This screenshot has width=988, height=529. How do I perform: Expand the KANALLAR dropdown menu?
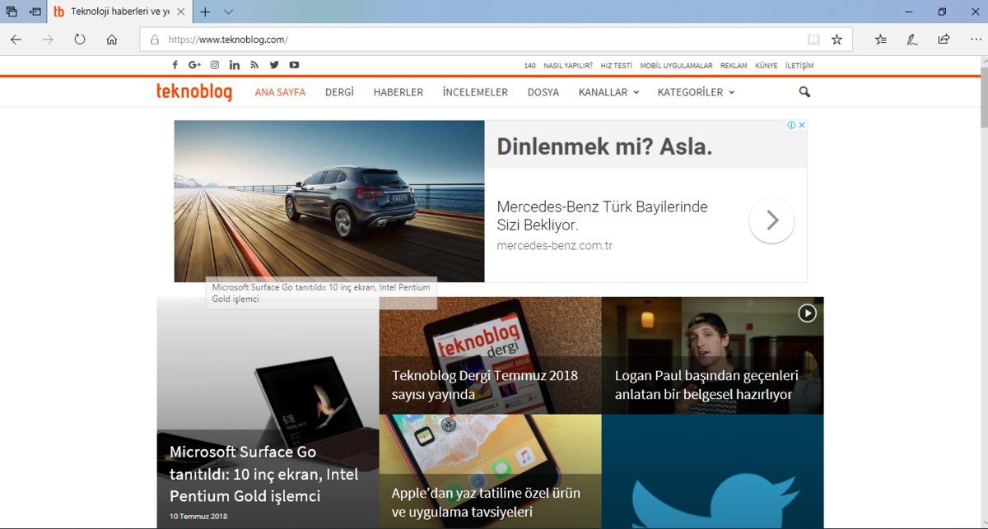coord(608,92)
